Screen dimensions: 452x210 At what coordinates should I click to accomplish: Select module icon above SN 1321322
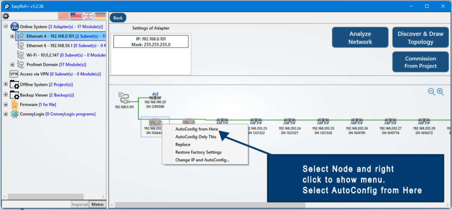coord(256,121)
